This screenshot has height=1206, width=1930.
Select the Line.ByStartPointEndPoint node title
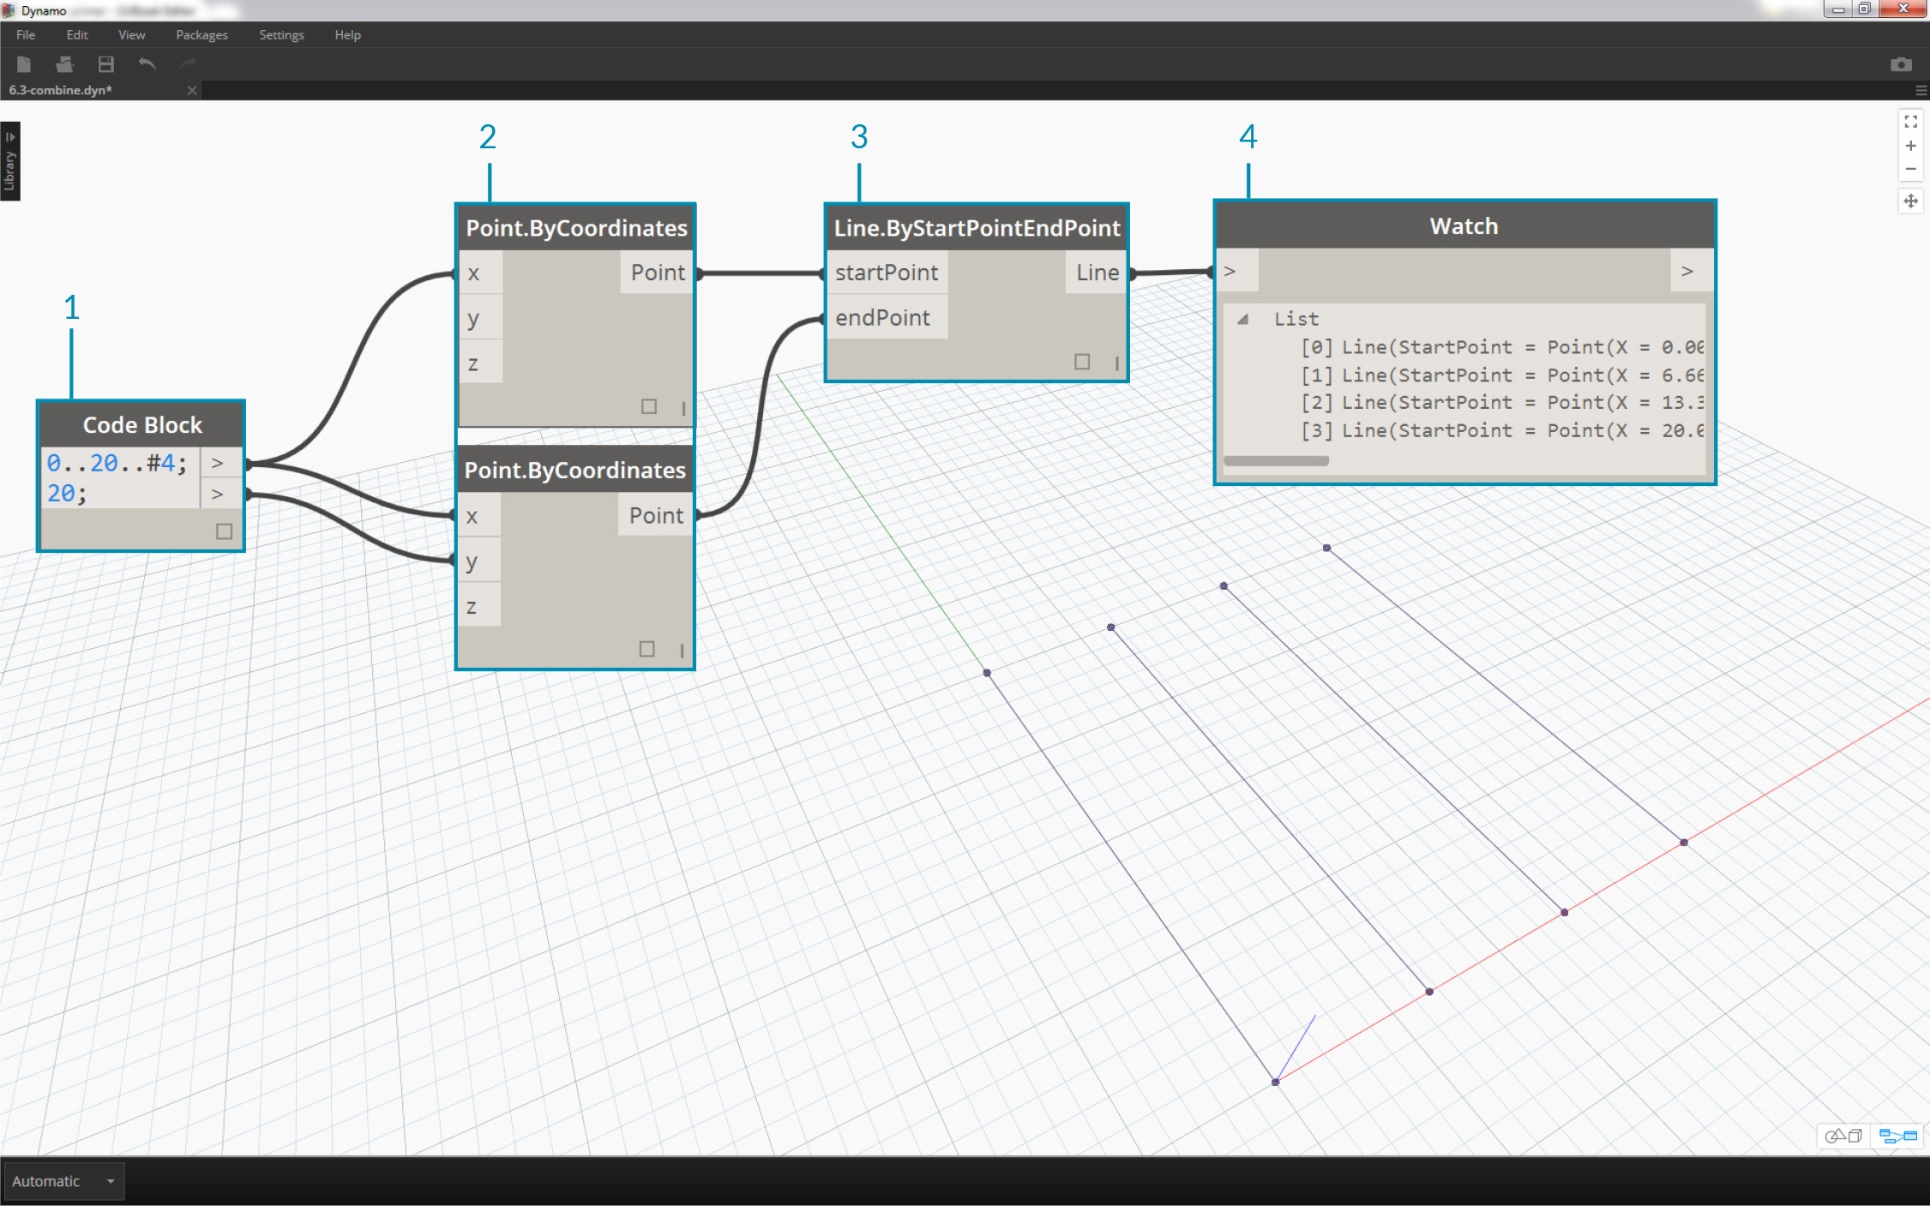[x=977, y=228]
